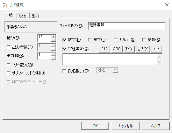Increase 出力順 with the up arrow
This screenshot has height=133, width=172.
(x=54, y=54)
